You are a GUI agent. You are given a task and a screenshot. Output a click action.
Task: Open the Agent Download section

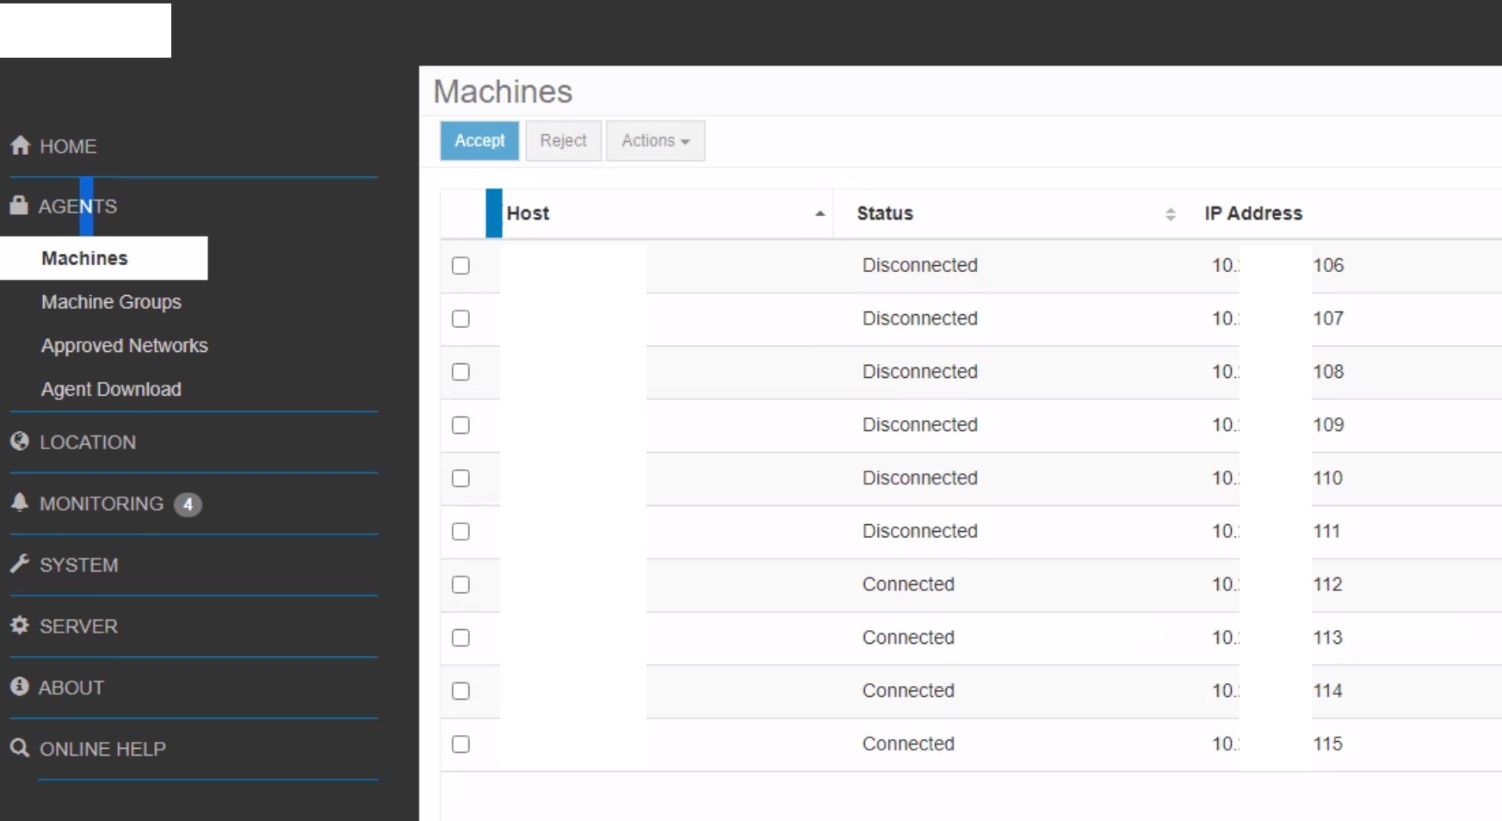pyautogui.click(x=111, y=389)
